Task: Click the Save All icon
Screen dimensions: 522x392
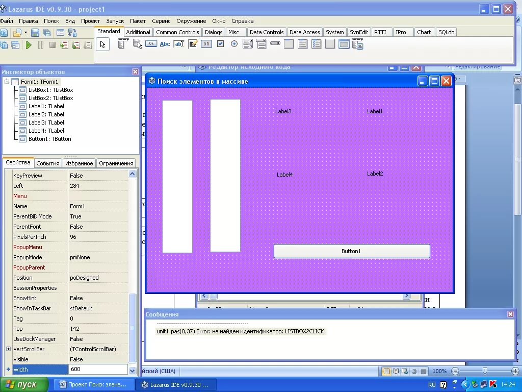Action: click(47, 32)
